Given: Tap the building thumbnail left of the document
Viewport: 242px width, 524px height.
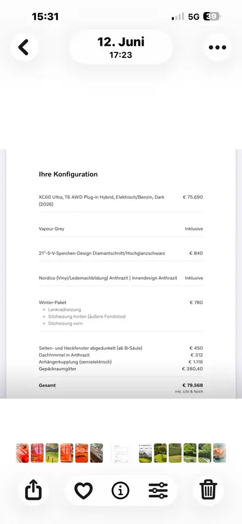Looking at the screenshot, I should pyautogui.click(x=96, y=453).
